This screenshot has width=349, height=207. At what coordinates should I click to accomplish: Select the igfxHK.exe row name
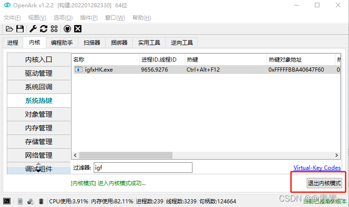tap(99, 70)
